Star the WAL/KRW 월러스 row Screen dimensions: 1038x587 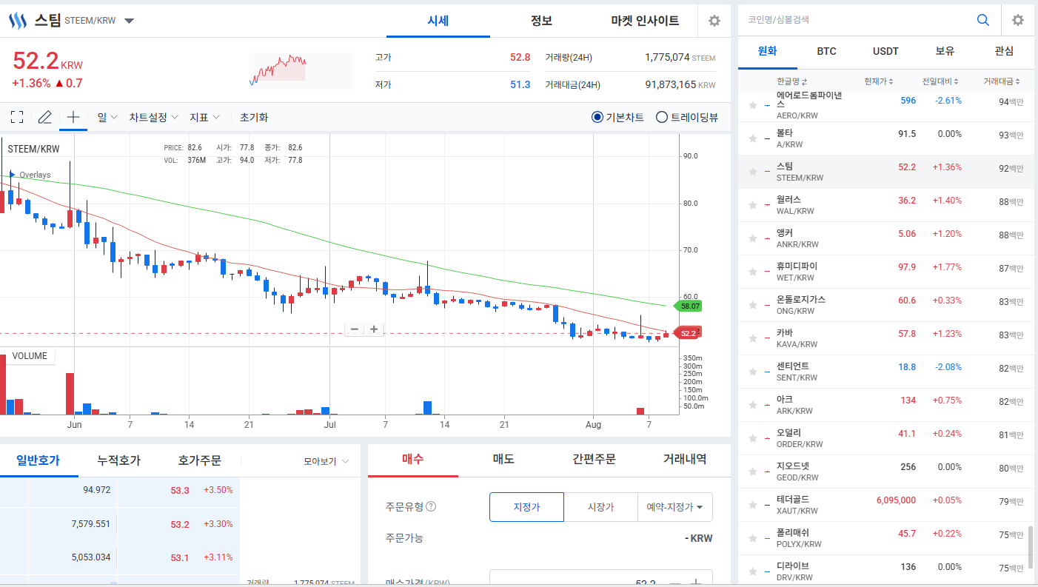[753, 205]
